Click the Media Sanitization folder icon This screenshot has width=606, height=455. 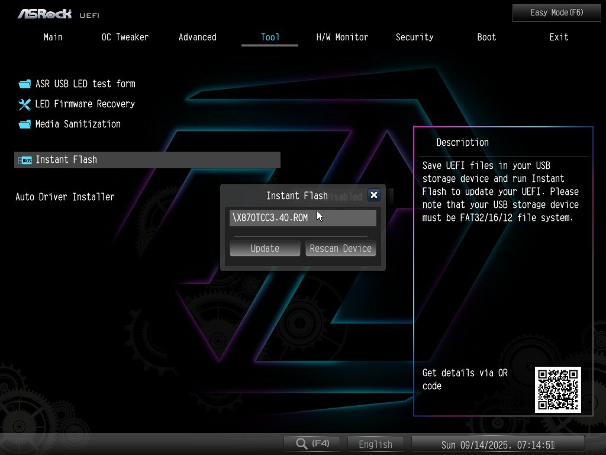pyautogui.click(x=24, y=124)
